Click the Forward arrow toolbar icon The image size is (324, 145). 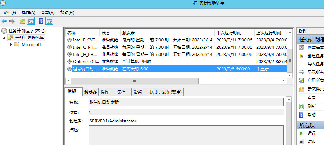pyautogui.click(x=12, y=21)
